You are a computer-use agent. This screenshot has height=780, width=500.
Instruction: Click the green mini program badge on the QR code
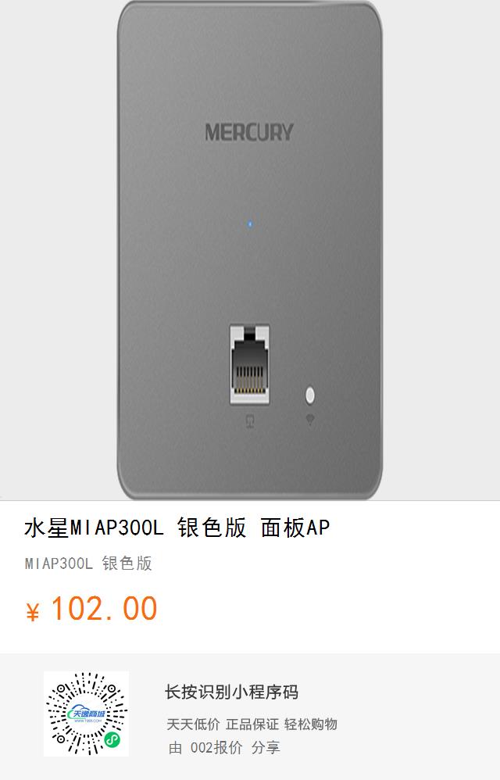[x=112, y=740]
